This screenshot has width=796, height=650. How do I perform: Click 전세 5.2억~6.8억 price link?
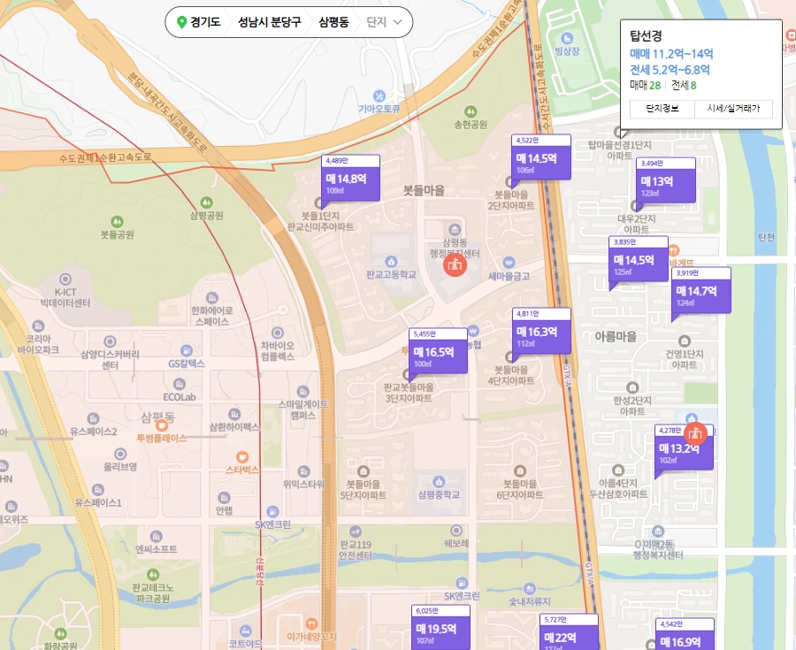tap(670, 70)
